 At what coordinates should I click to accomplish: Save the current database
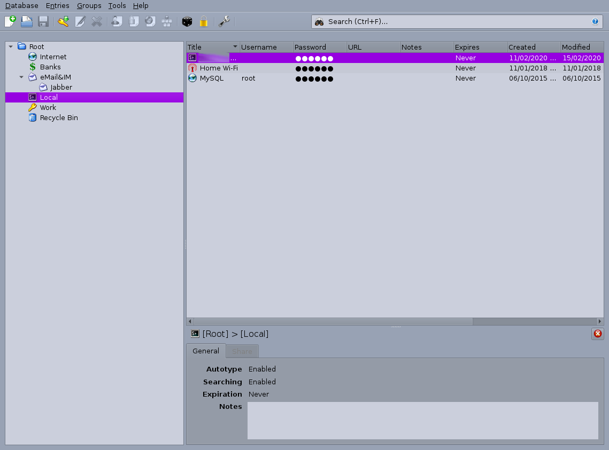(43, 21)
